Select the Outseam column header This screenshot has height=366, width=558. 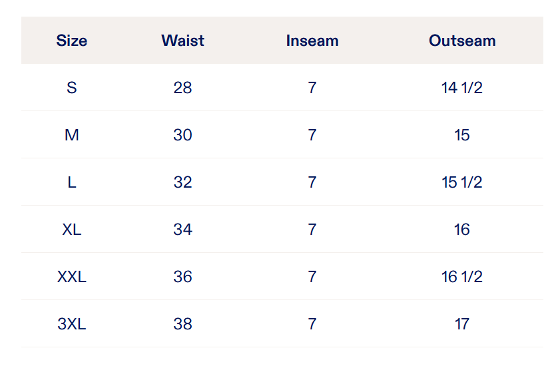coord(462,41)
